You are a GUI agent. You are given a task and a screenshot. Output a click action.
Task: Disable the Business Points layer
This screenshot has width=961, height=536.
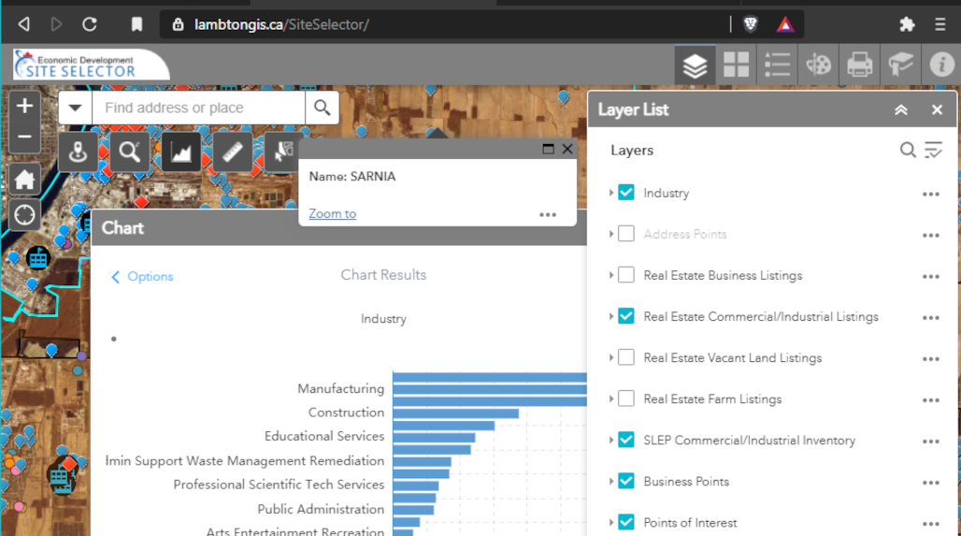click(626, 481)
